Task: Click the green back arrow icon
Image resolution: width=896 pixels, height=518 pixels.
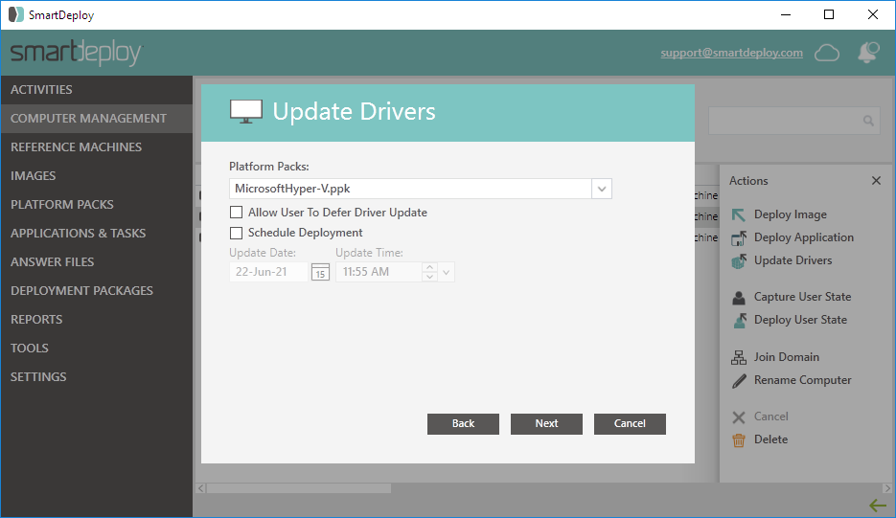Action: 878,506
